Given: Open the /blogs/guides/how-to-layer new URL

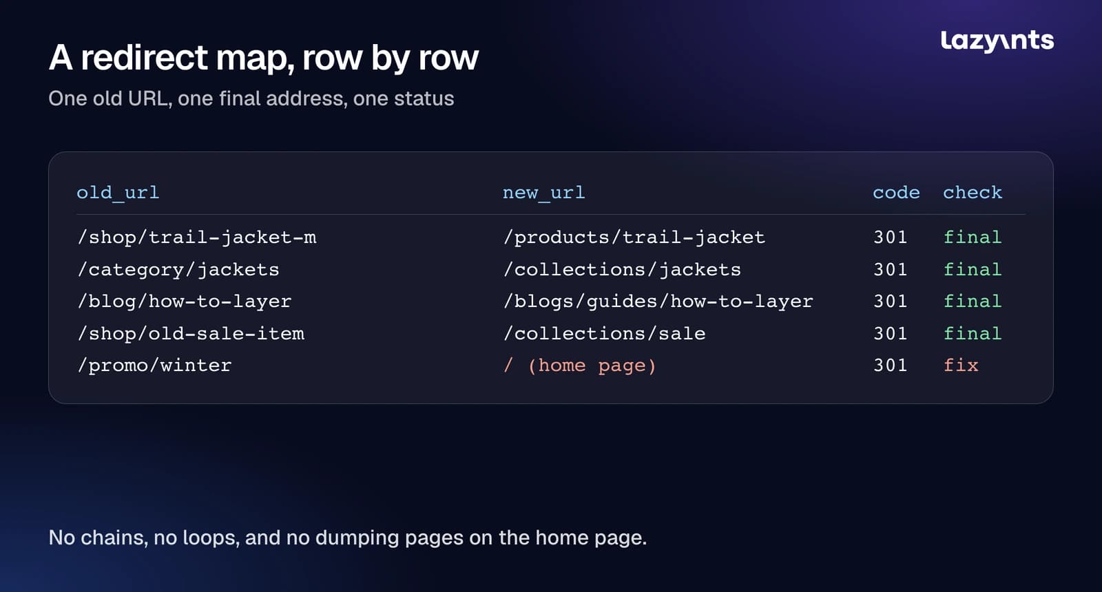Looking at the screenshot, I should pyautogui.click(x=658, y=302).
